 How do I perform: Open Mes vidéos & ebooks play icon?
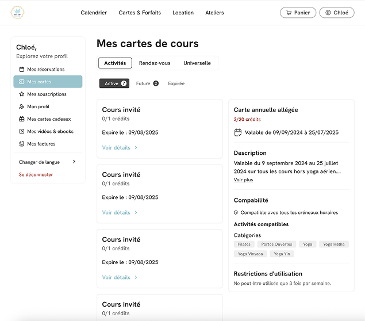(22, 131)
